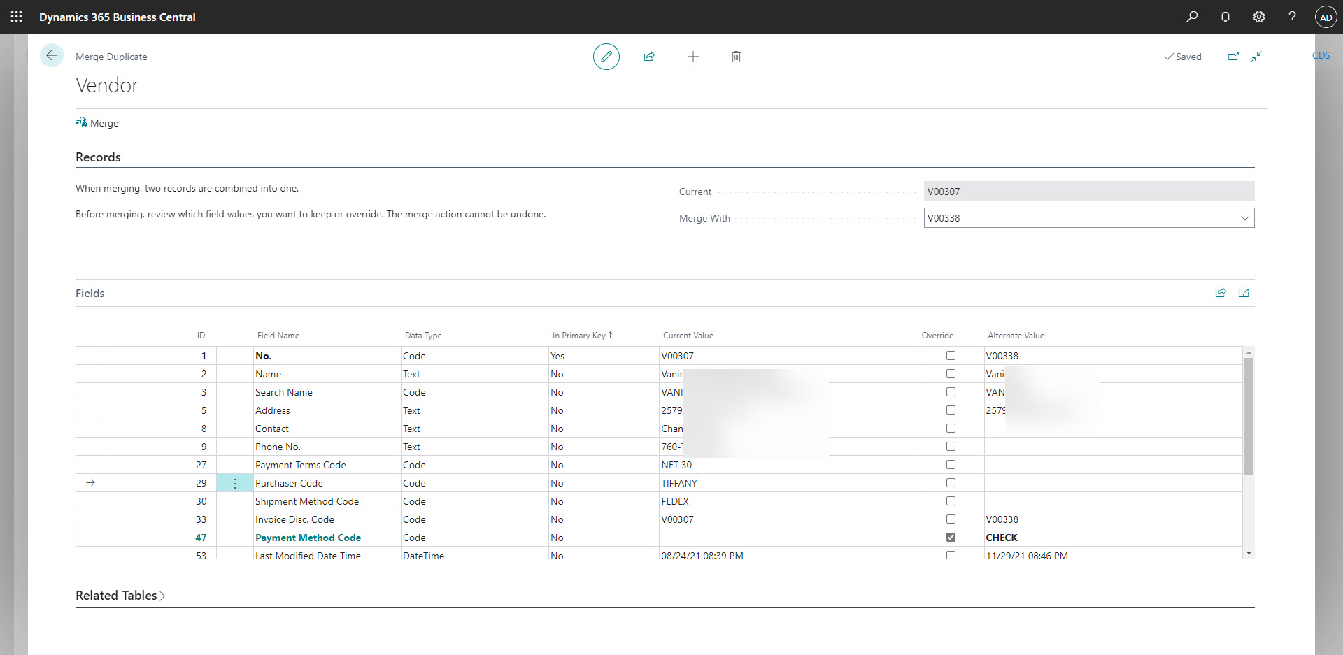Tick Override checkbox for Invoice Disc. Code
The width and height of the screenshot is (1343, 655).
pyautogui.click(x=951, y=519)
